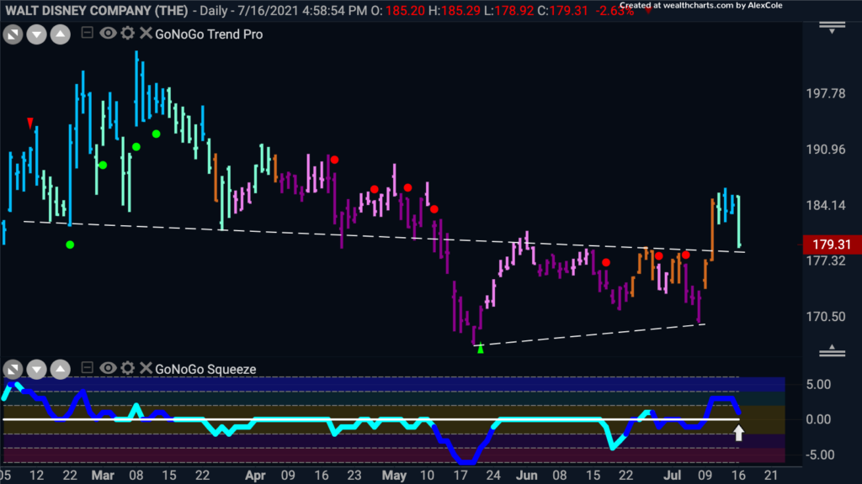Click the red 179.31 current price tag
The width and height of the screenshot is (862, 484).
[x=831, y=245]
